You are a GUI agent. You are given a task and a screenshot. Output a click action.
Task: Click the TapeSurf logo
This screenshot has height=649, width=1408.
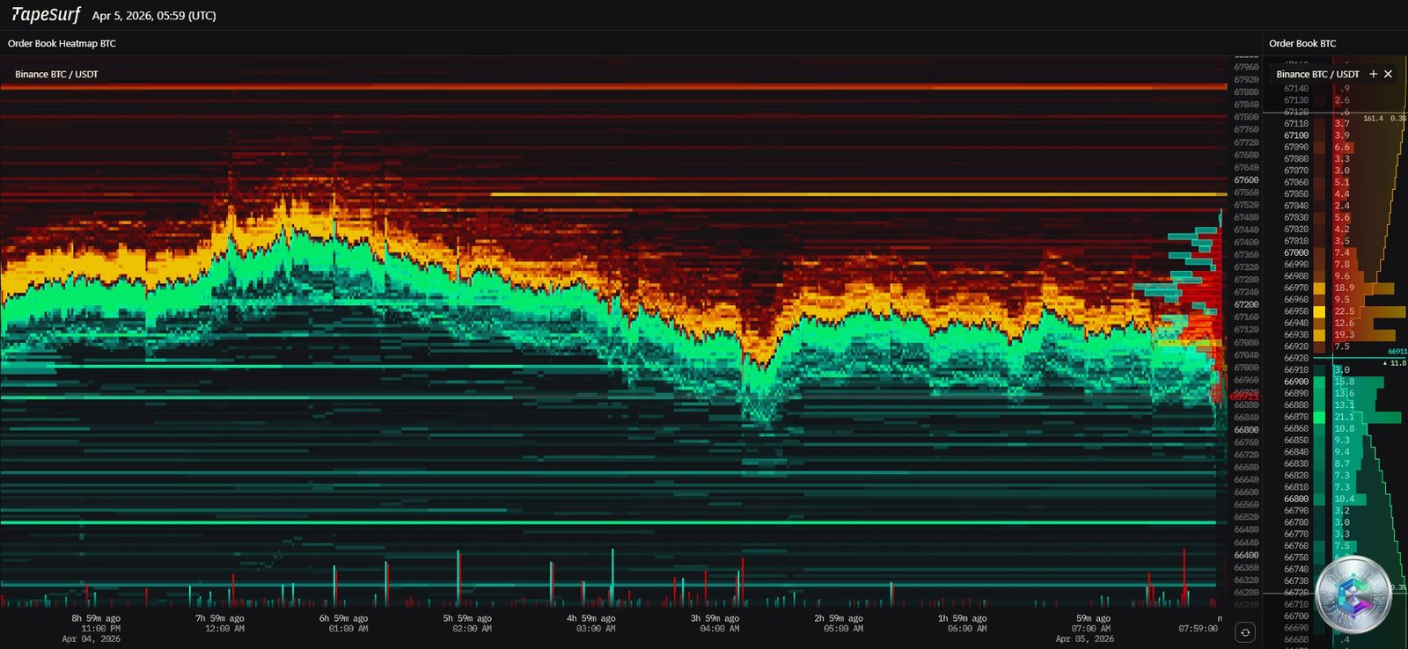coord(46,15)
